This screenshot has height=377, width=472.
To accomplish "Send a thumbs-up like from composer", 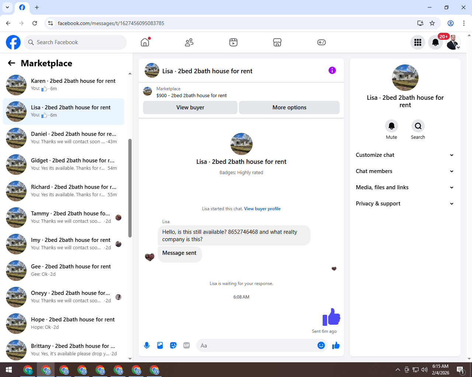I will tap(336, 345).
